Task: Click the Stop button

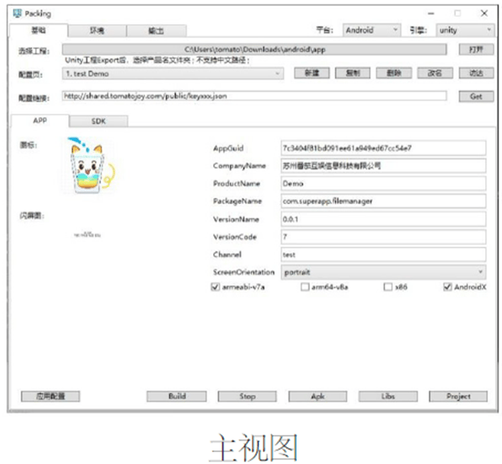Action: (246, 397)
